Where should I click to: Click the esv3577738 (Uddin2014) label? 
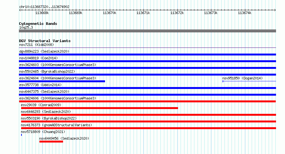40,85
